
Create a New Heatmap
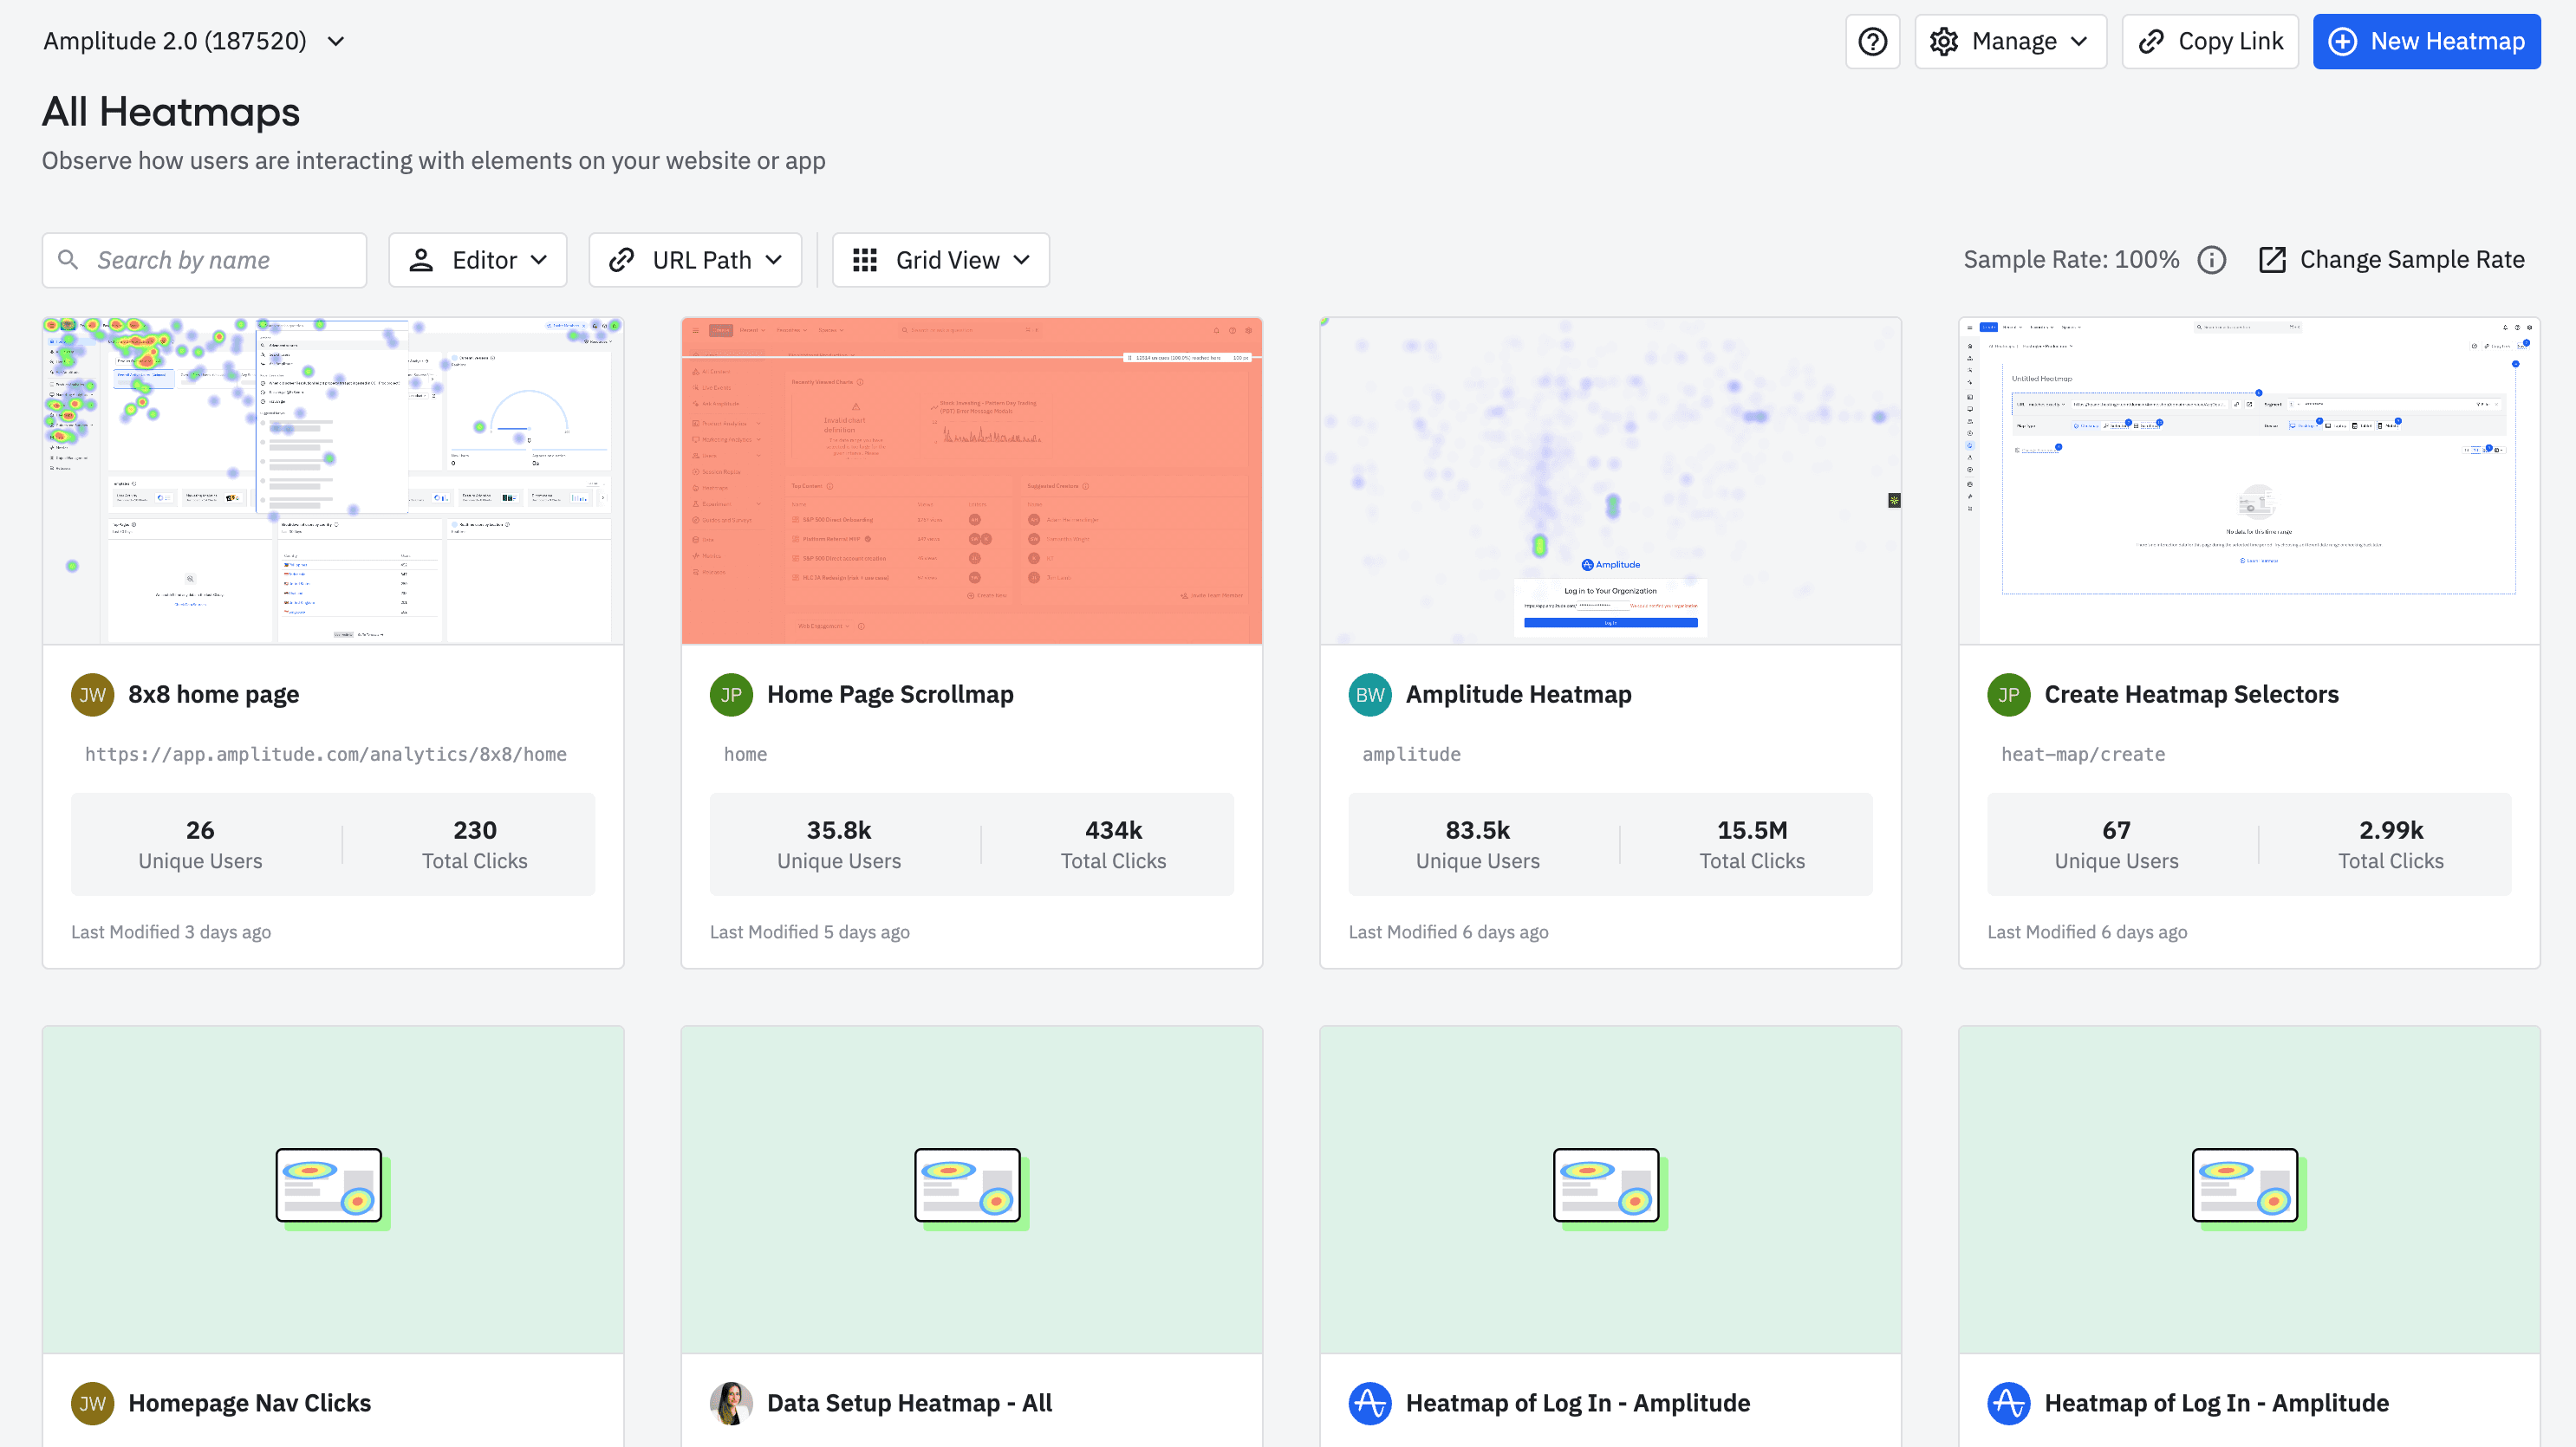point(2426,42)
